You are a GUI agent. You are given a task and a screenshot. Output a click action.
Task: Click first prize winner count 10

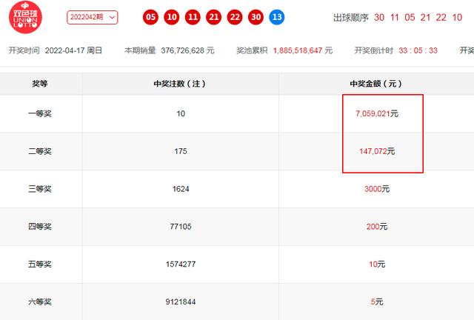pos(181,114)
